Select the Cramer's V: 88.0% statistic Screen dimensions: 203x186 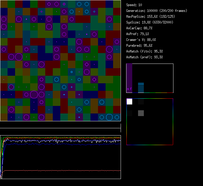tap(141, 40)
